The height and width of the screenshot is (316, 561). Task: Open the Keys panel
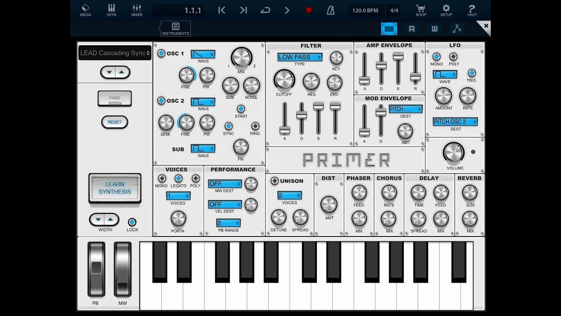click(x=111, y=10)
